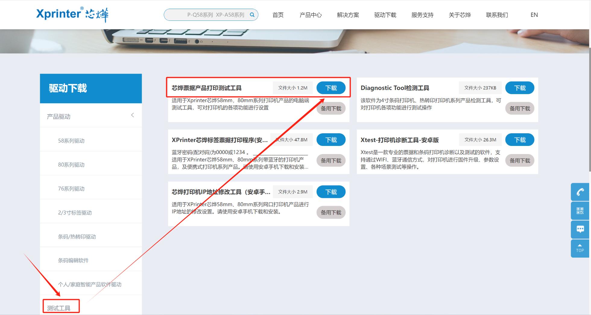Click the 文件大小 1.2M label

point(292,88)
